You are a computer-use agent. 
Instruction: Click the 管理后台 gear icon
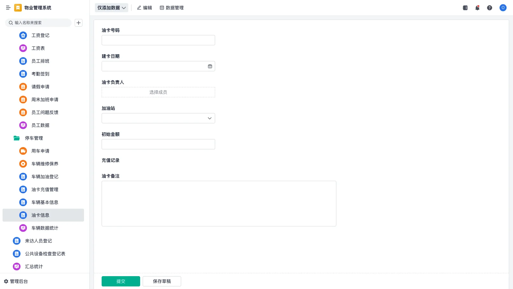pyautogui.click(x=6, y=281)
